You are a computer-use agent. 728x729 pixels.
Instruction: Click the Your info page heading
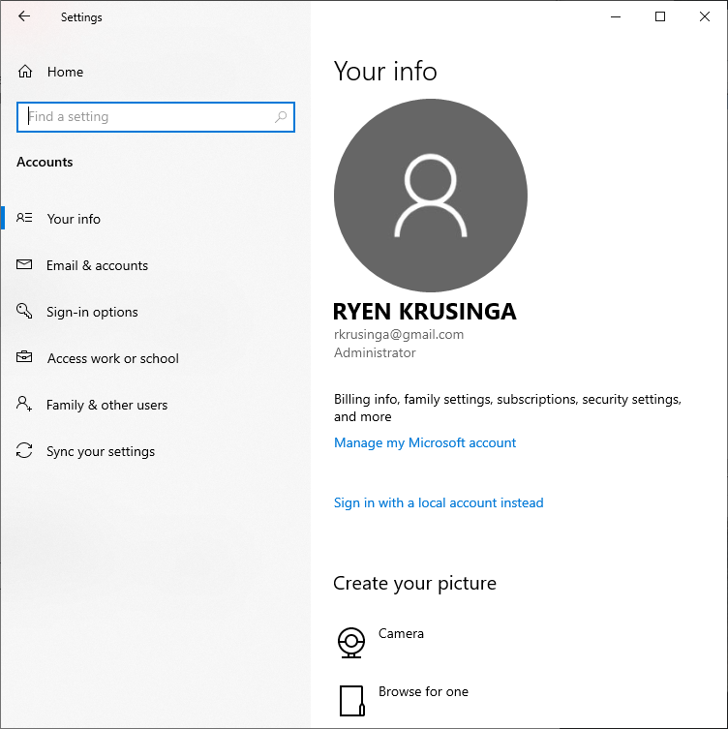(x=385, y=71)
